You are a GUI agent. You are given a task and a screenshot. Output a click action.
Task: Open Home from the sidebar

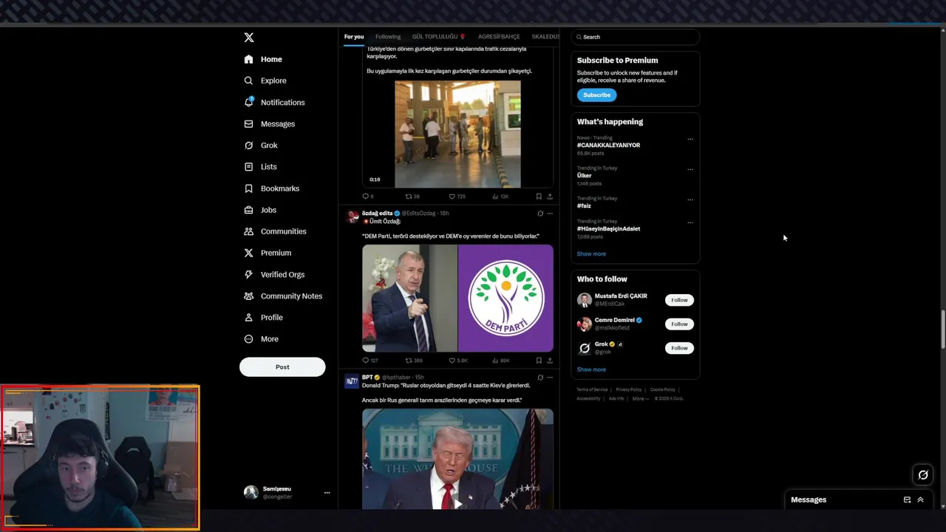[x=263, y=59]
